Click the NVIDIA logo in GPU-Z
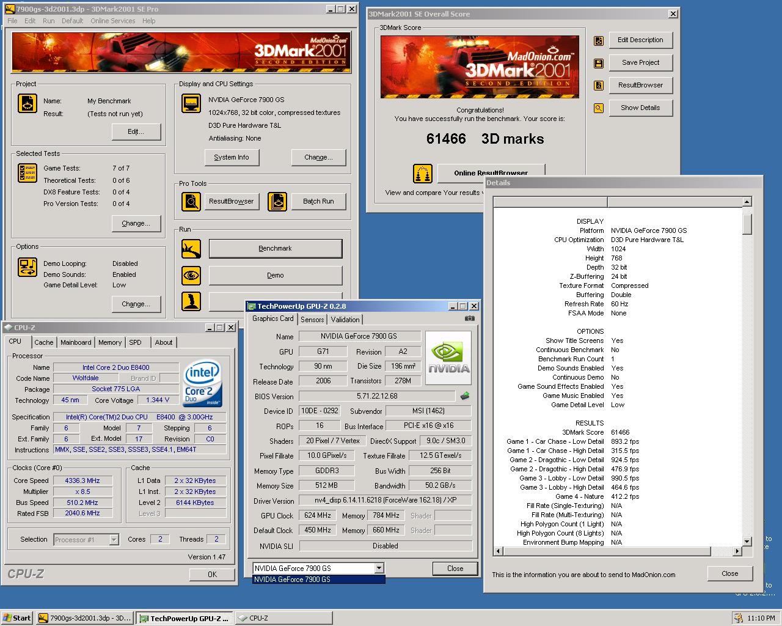The width and height of the screenshot is (782, 626). coord(449,358)
